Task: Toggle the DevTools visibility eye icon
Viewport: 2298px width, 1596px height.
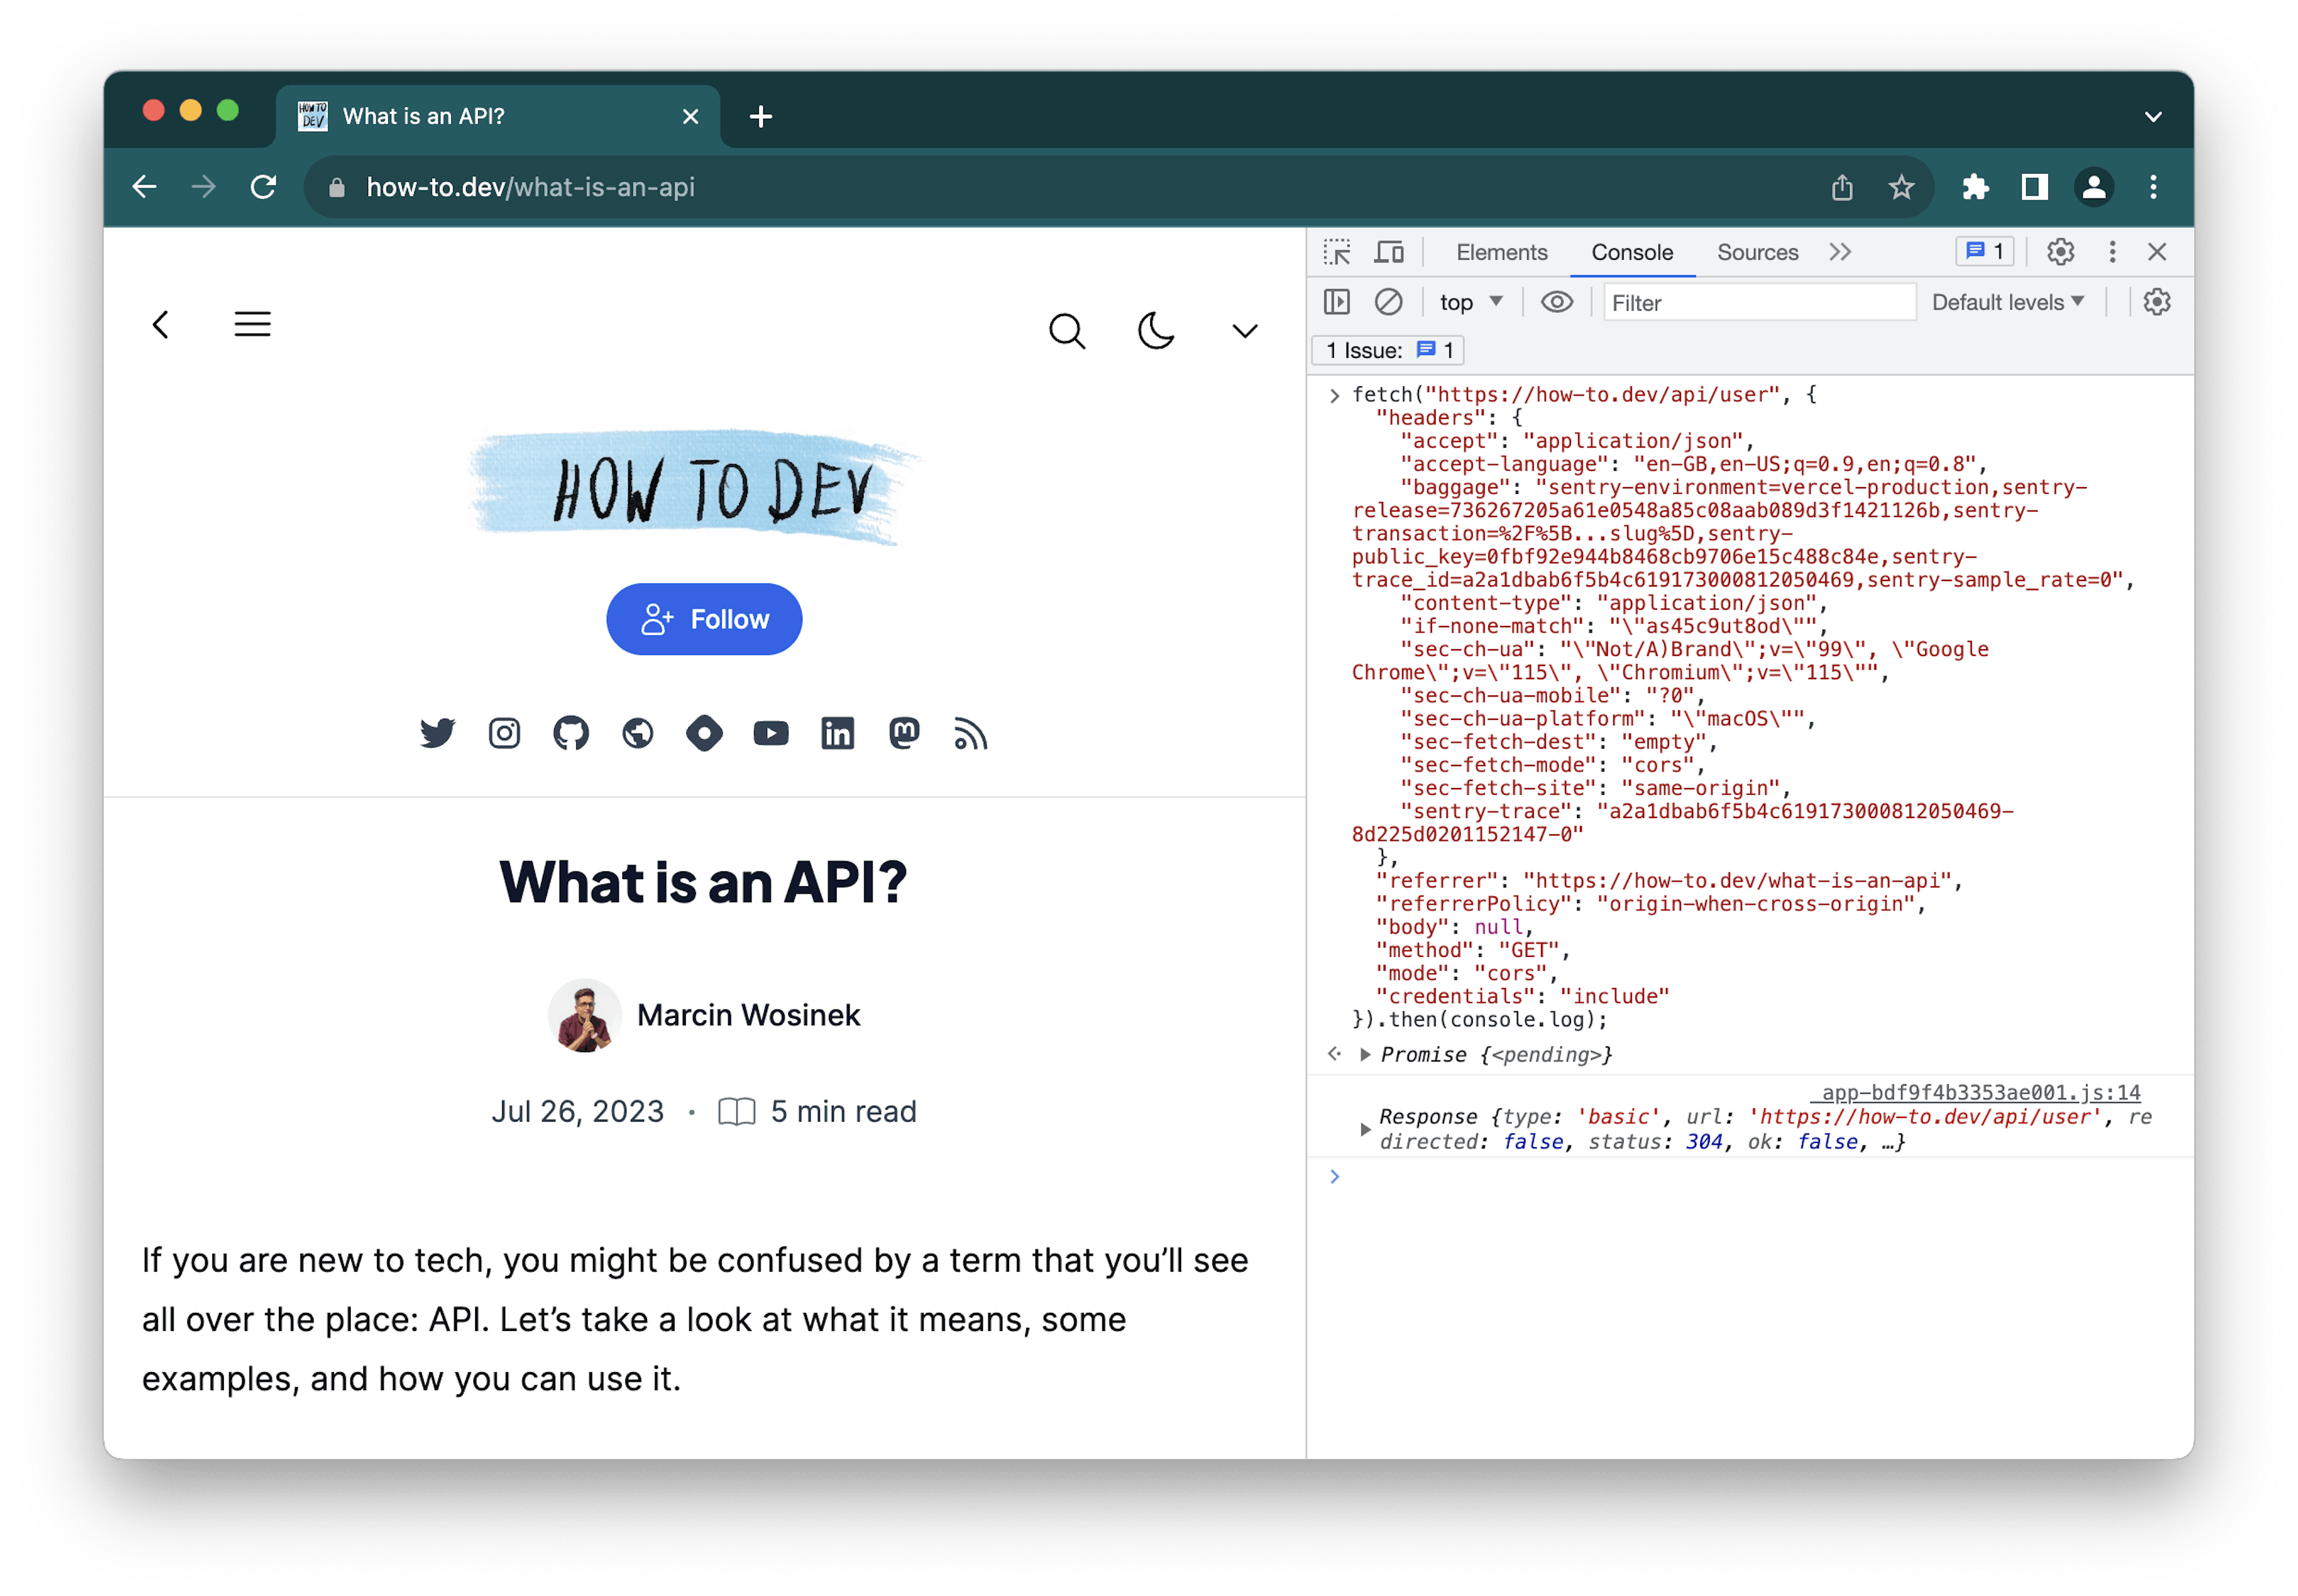Action: tap(1552, 302)
